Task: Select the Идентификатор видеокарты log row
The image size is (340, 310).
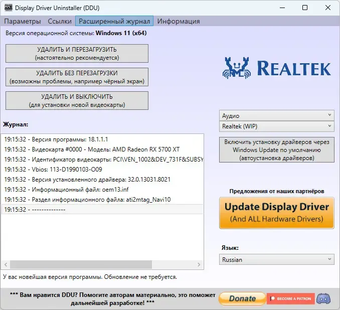Action: coord(102,160)
